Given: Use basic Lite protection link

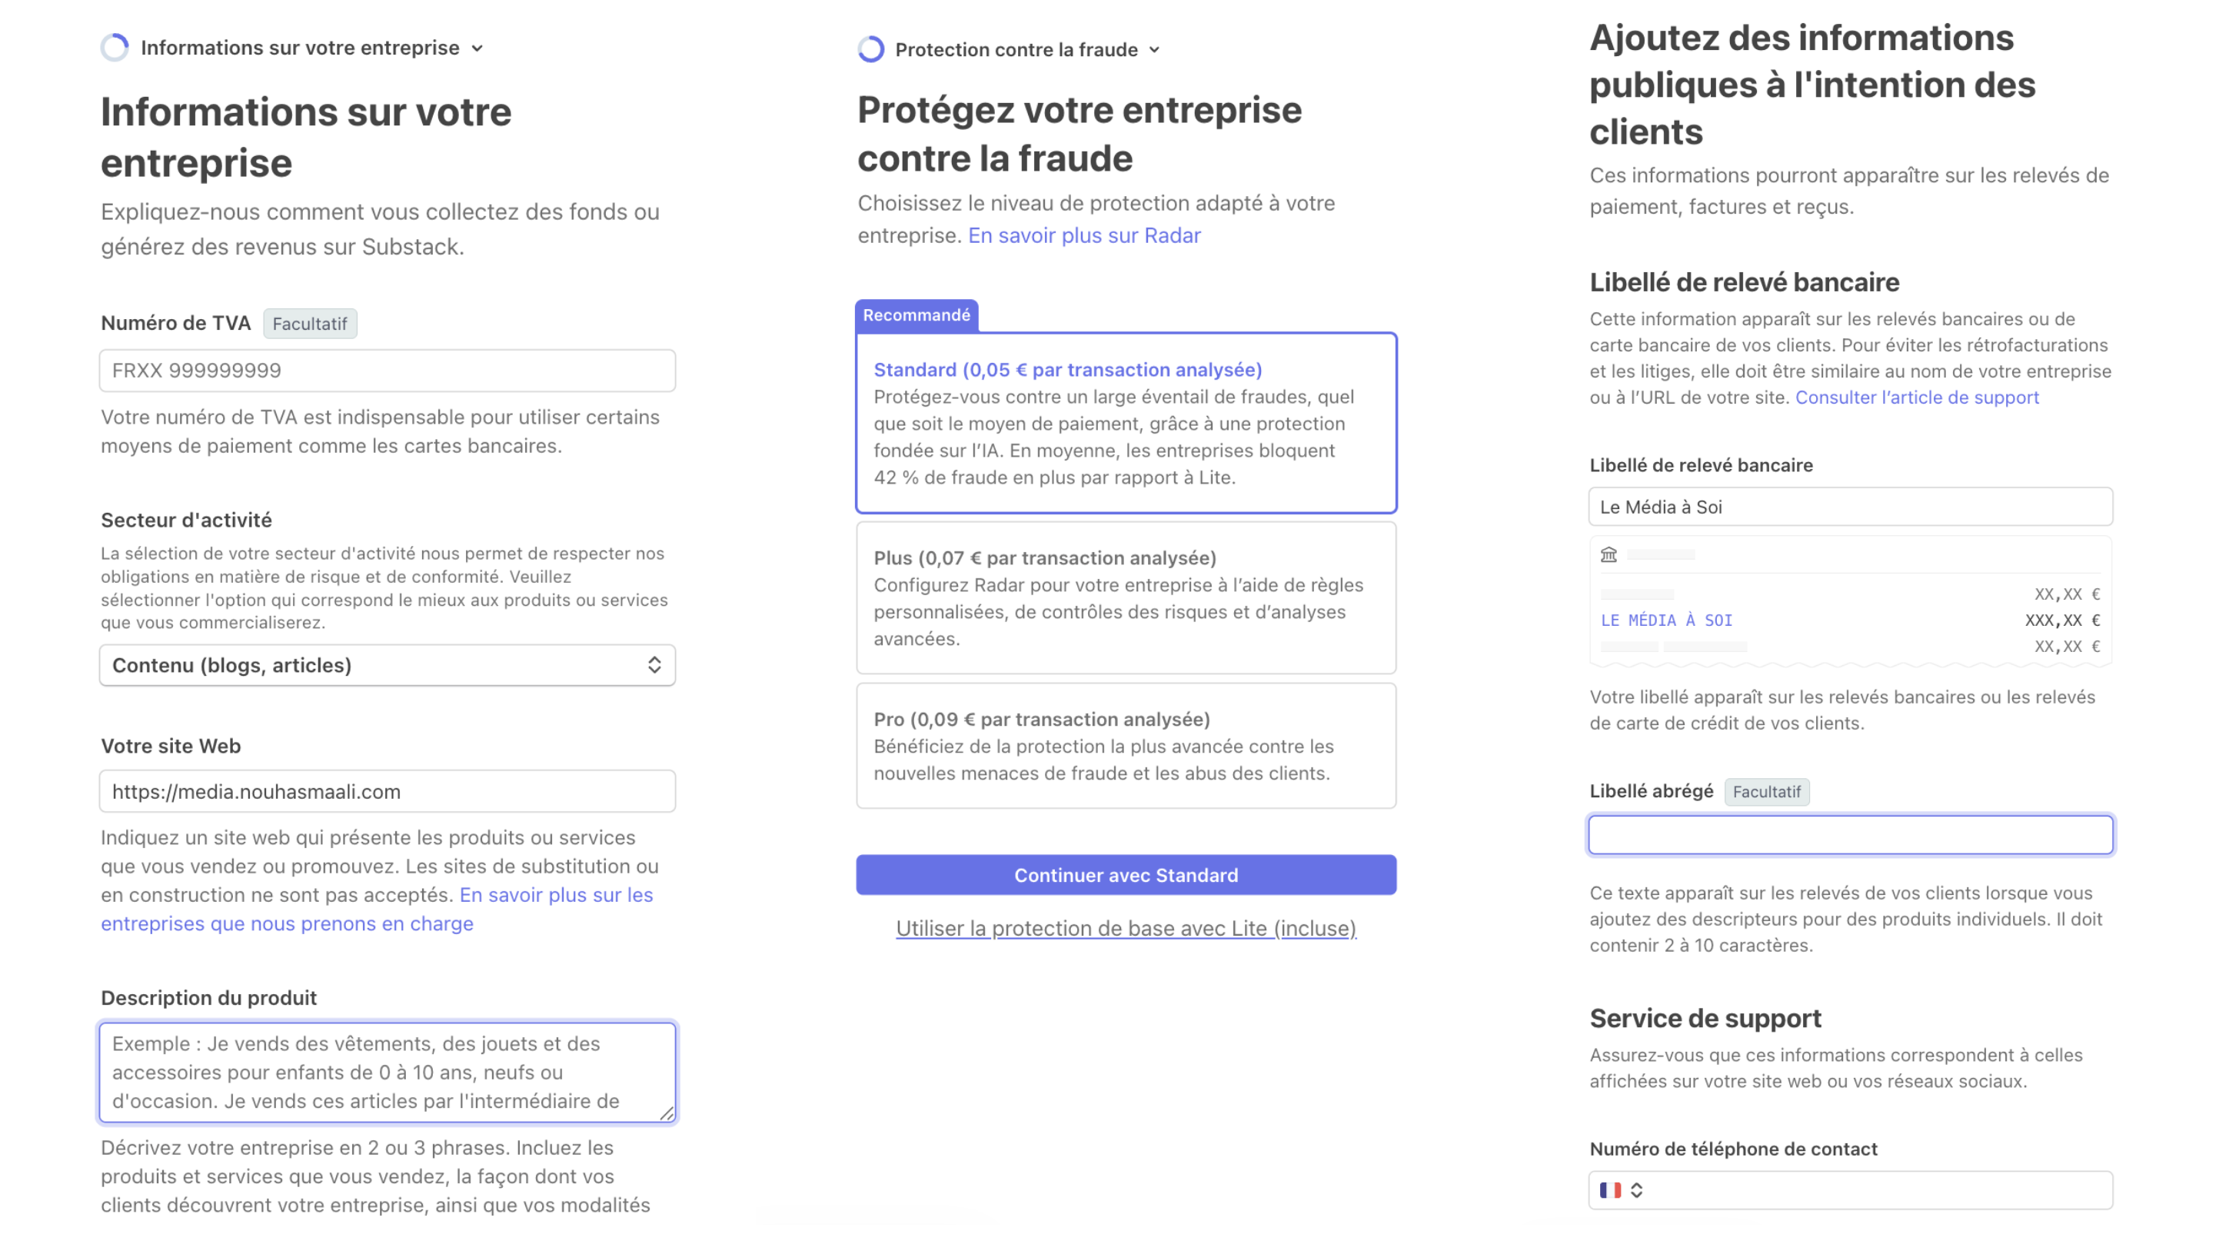Looking at the screenshot, I should [1126, 929].
